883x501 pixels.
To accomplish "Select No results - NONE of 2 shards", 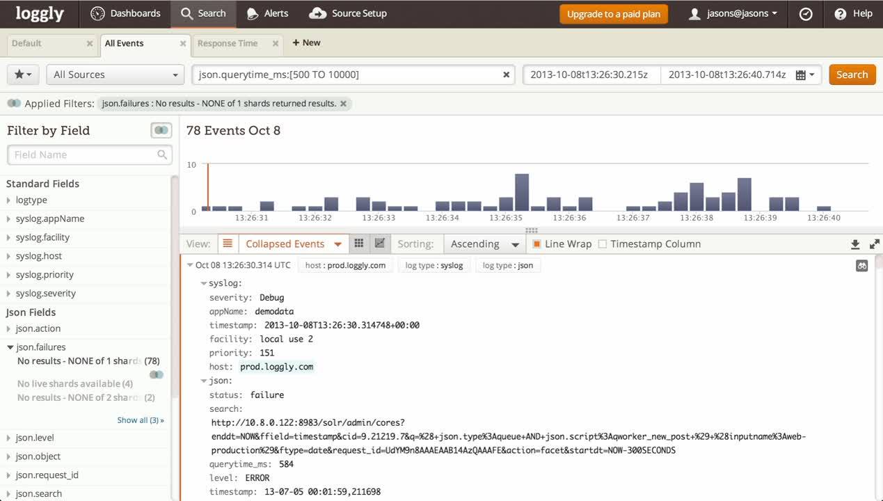I will point(86,397).
